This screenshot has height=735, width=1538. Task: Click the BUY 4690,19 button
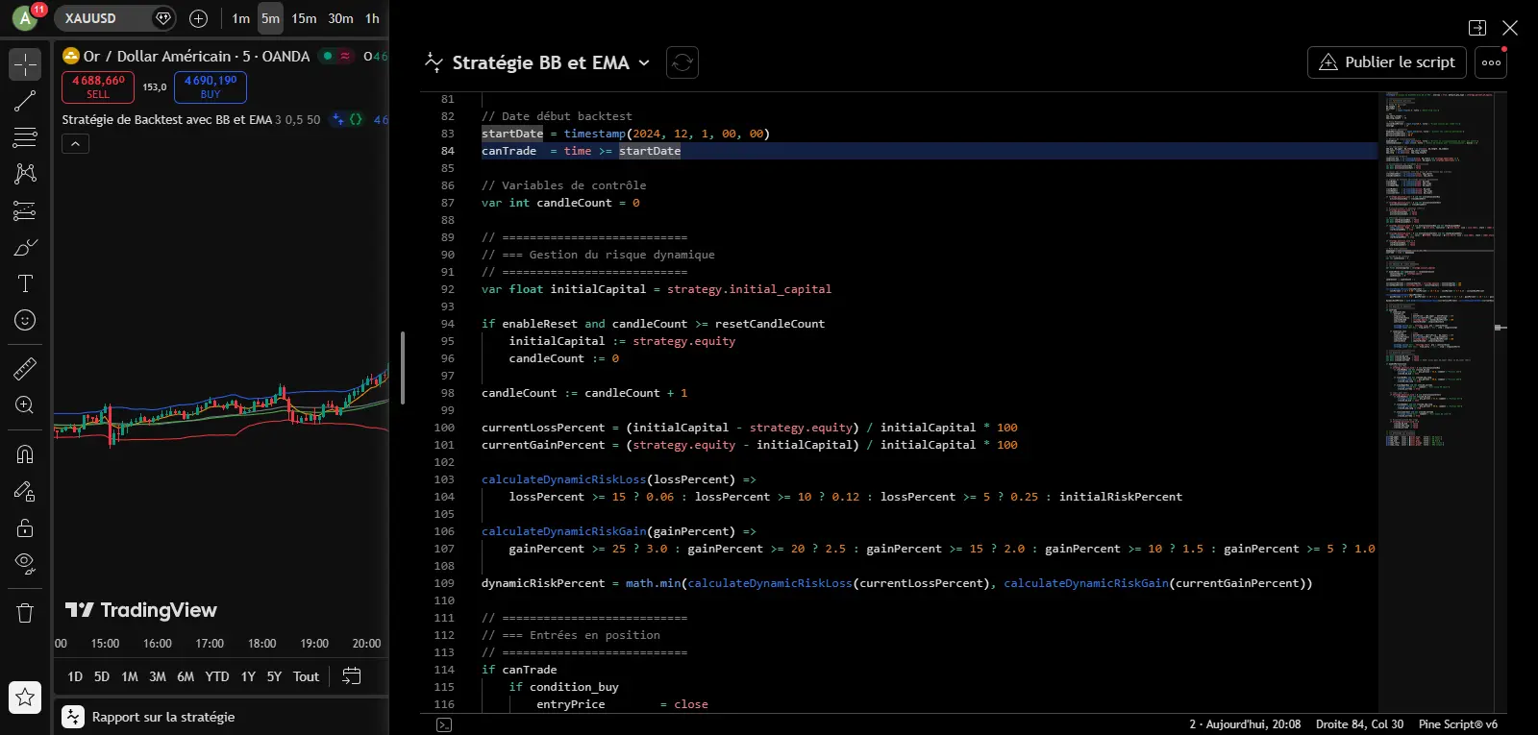coord(211,86)
